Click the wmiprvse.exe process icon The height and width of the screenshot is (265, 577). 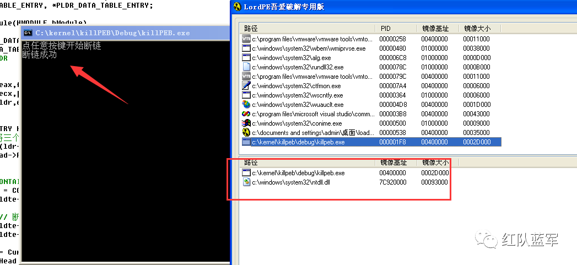pos(246,48)
